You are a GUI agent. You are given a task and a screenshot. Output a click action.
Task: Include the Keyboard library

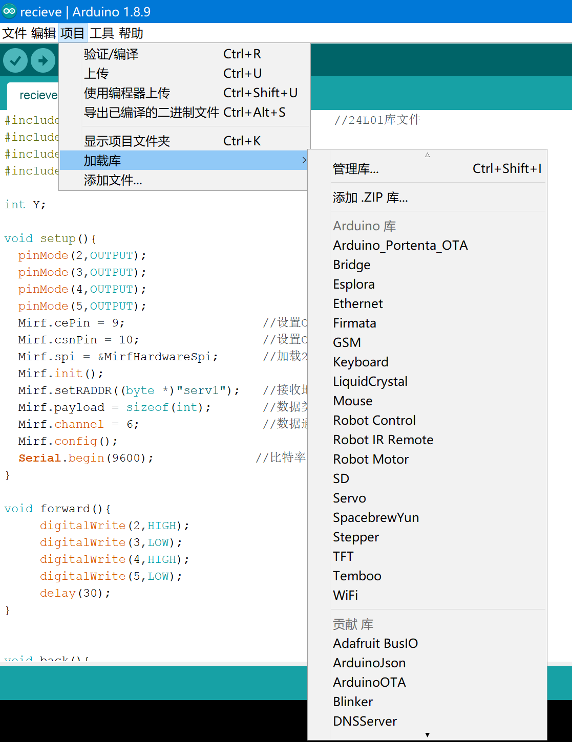(427, 362)
